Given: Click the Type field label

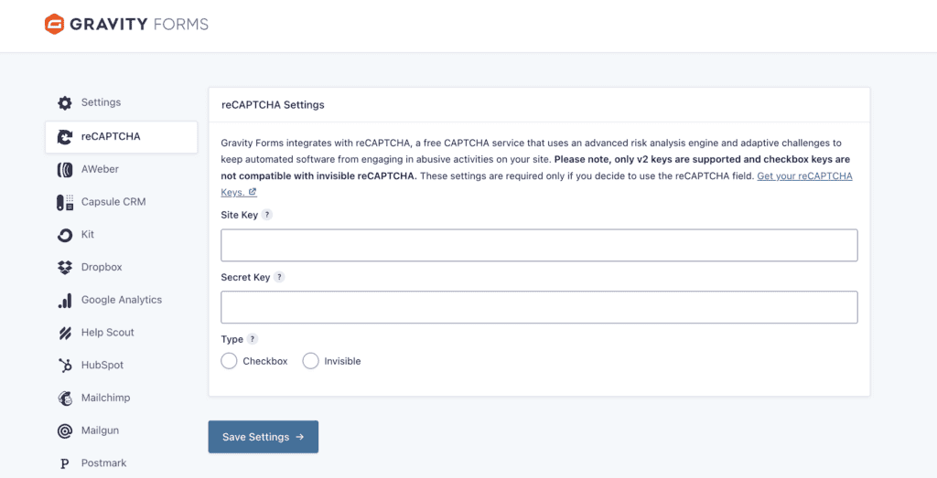Looking at the screenshot, I should 232,340.
